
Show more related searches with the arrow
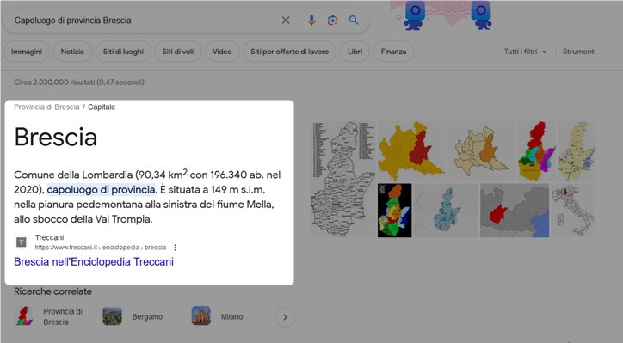click(x=285, y=317)
